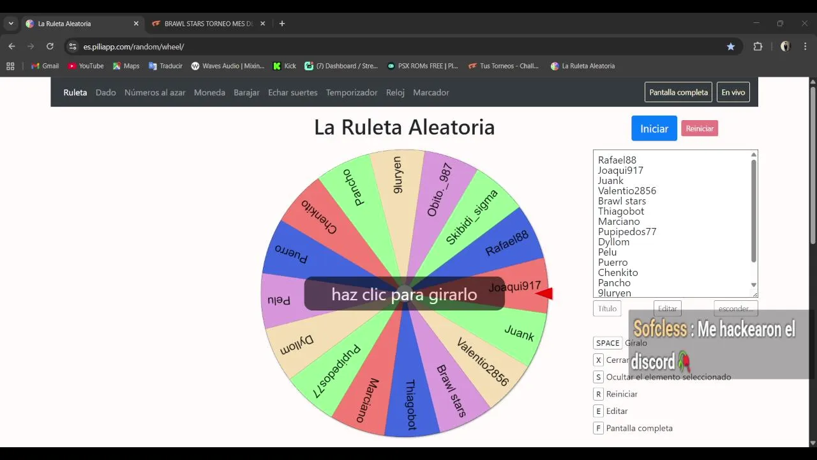Click the names list down scroll arrow
Viewport: 817px width, 460px height.
754,285
